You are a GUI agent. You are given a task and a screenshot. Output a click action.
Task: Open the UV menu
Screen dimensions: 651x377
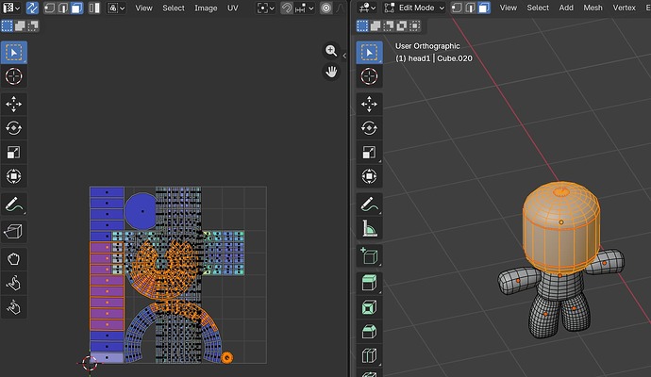[x=232, y=8]
